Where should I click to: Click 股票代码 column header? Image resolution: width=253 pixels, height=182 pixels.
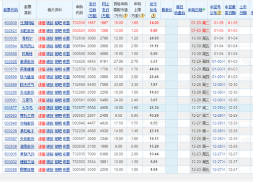pyautogui.click(x=11, y=10)
